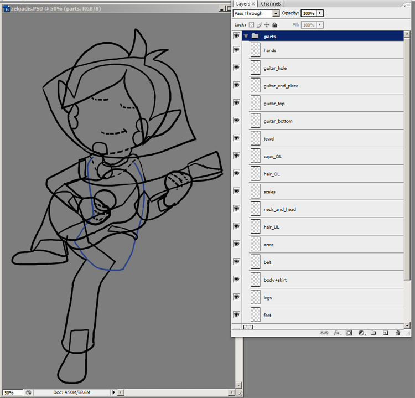Select the Layers tab
This screenshot has height=398, width=415.
(x=243, y=4)
